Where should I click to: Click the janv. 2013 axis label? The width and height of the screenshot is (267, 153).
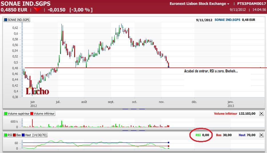coord(231,104)
